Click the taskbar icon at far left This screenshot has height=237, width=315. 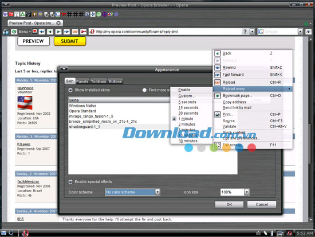4,233
